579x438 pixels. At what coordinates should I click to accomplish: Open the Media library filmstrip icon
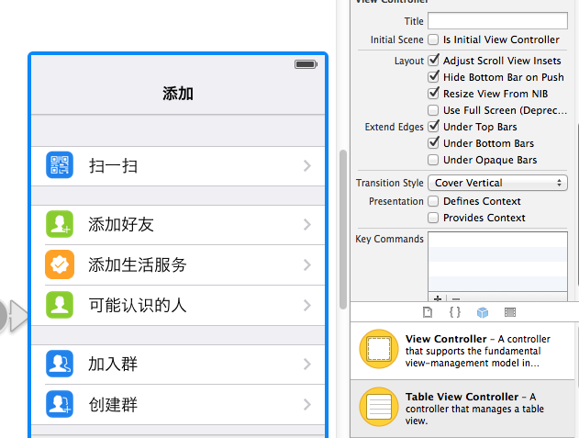(510, 312)
